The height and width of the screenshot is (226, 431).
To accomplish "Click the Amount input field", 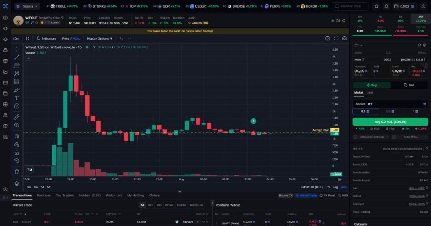I will click(390, 104).
